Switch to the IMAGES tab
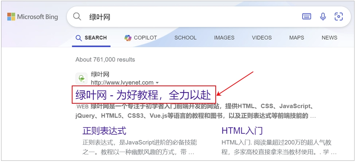Screen dimensions: 356x163 224,38
